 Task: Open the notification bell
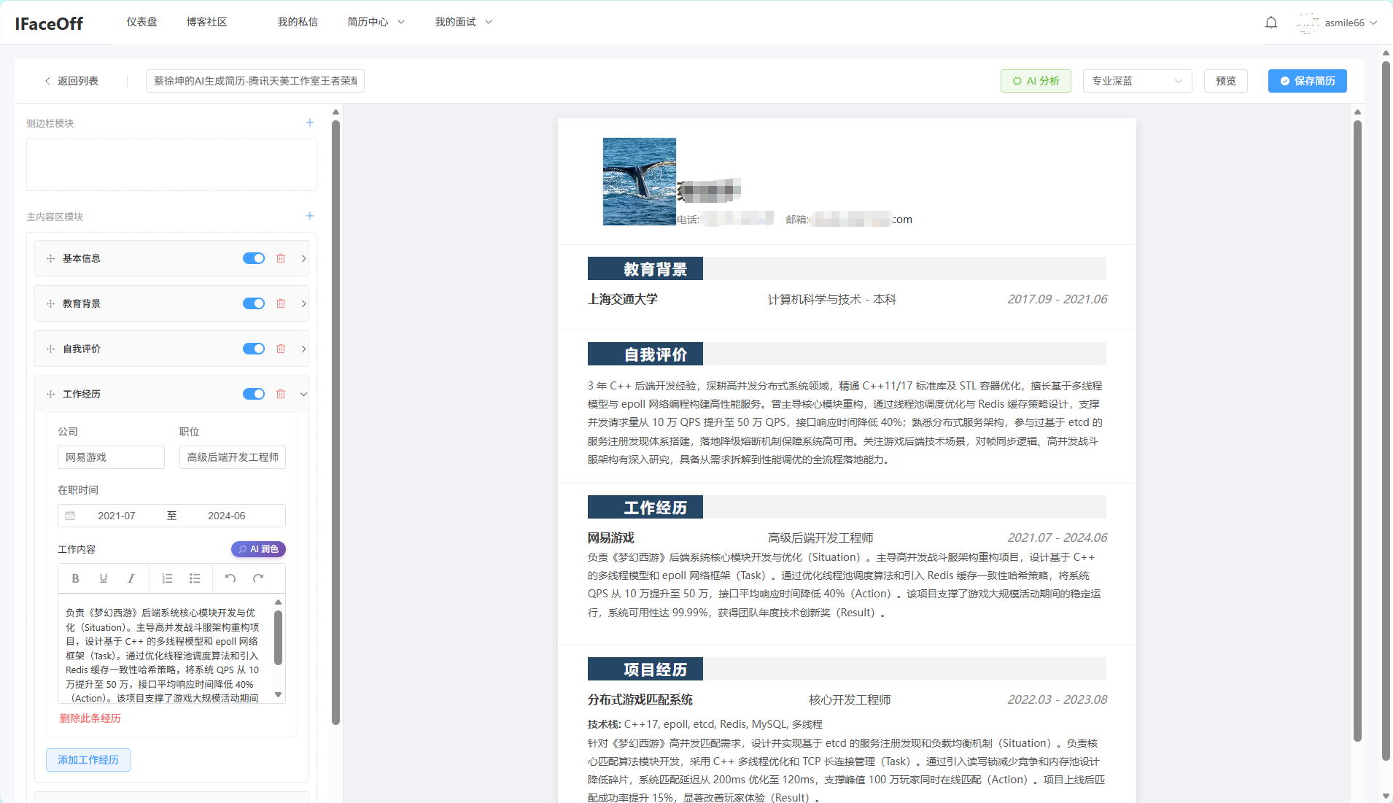pyautogui.click(x=1270, y=22)
